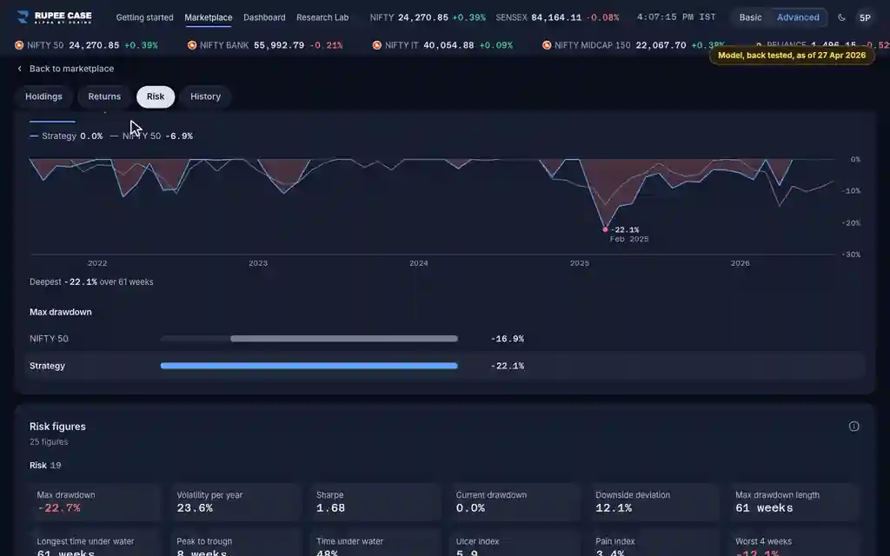The width and height of the screenshot is (890, 556).
Task: Click the NIFTY BANK 55,992.79 ticker
Action: pyautogui.click(x=265, y=45)
